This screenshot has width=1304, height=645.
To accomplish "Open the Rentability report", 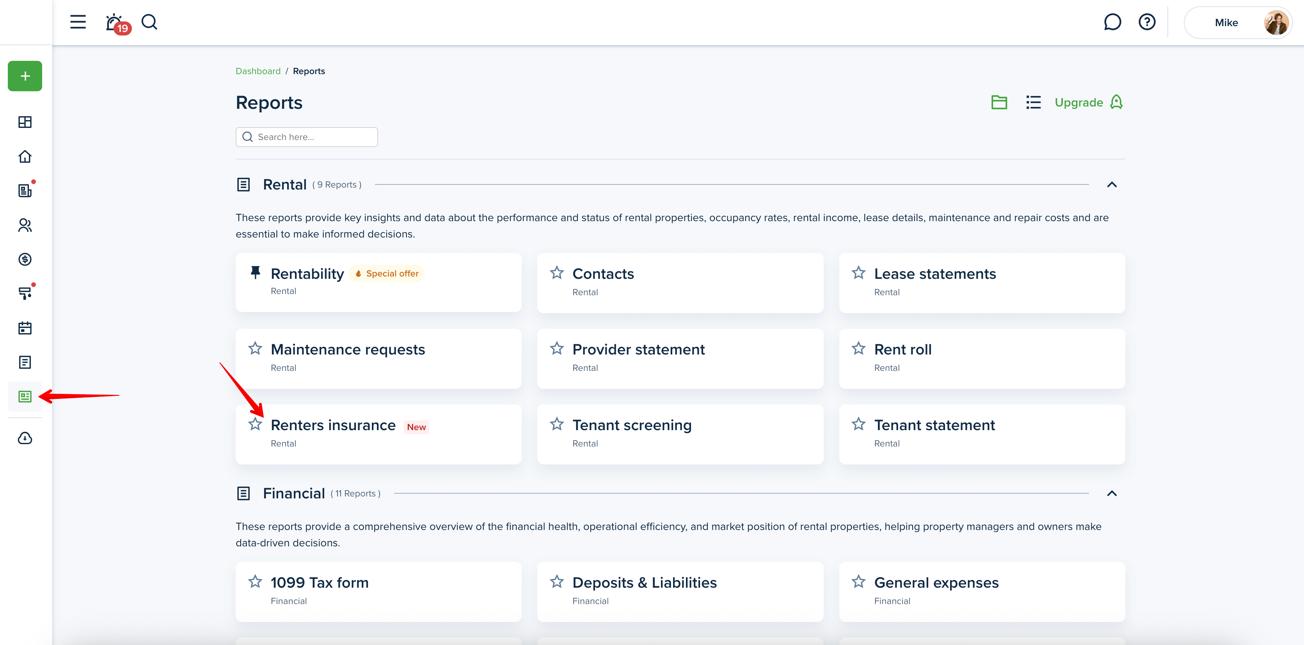I will click(307, 274).
